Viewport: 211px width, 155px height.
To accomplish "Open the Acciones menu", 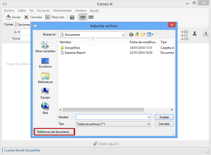I will pos(43,11).
